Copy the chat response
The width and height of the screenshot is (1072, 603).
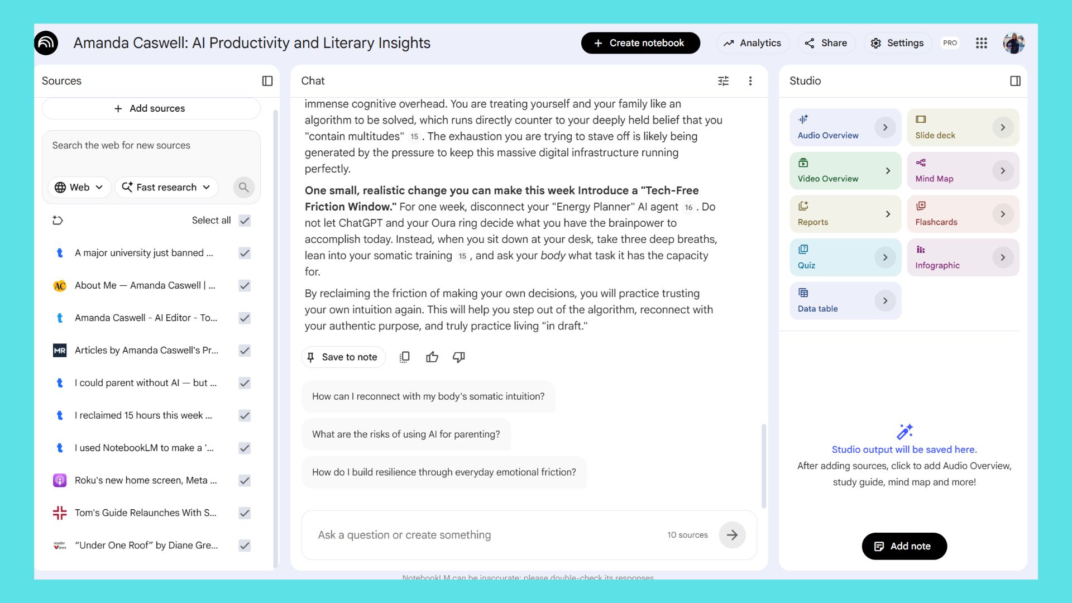tap(405, 357)
